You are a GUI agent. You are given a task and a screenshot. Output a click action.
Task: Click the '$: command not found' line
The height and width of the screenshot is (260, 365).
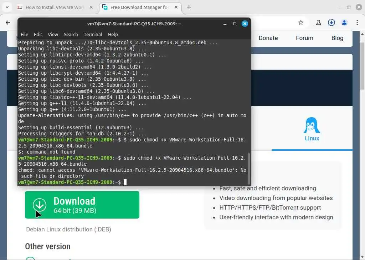(x=47, y=152)
